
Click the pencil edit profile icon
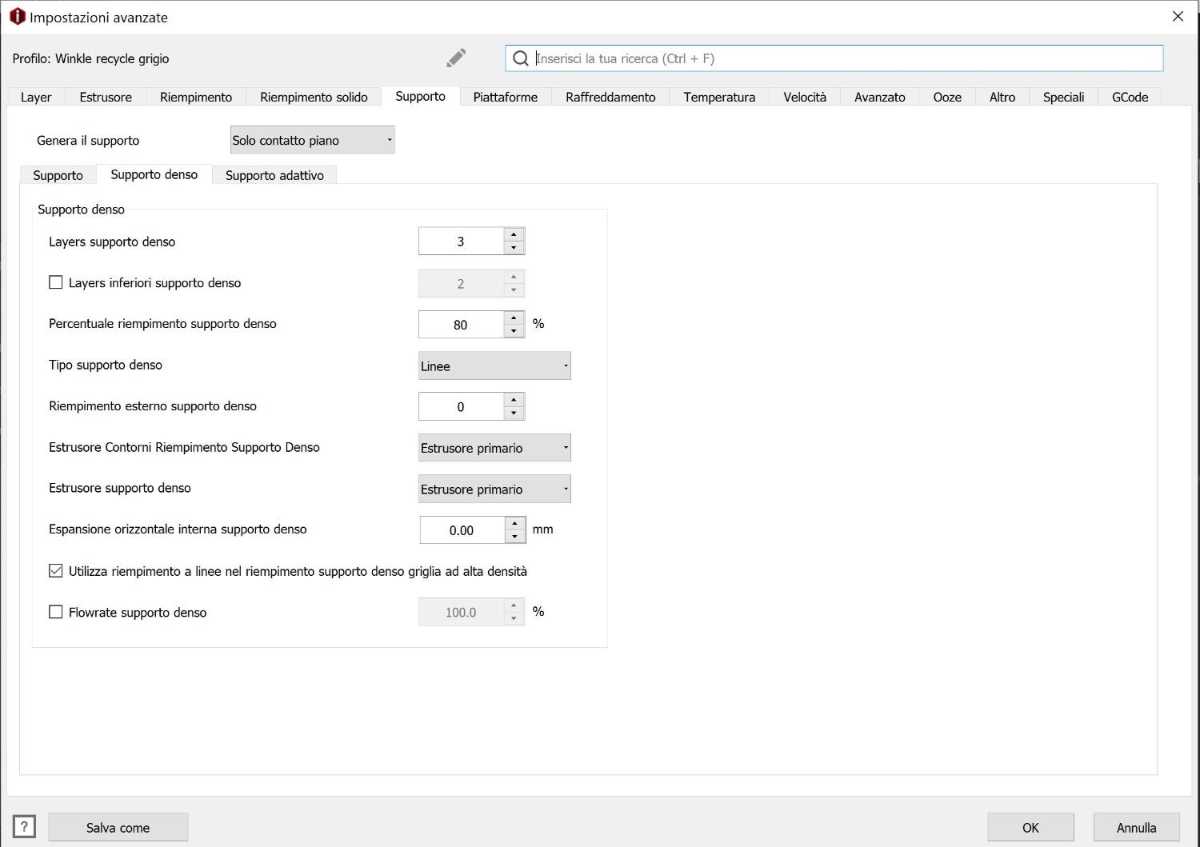456,58
